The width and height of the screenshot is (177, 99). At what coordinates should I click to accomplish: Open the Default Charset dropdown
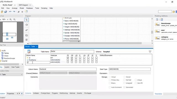pyautogui.click(x=53, y=73)
